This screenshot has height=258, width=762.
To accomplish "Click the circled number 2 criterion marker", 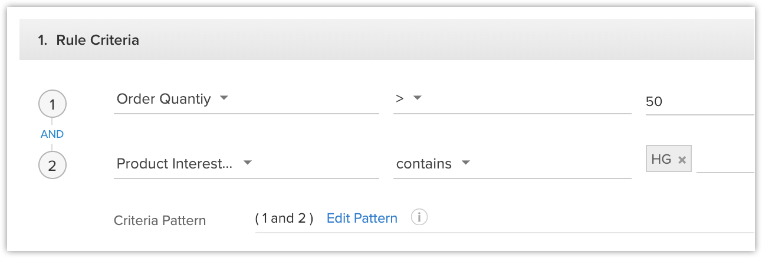I will pos(52,166).
